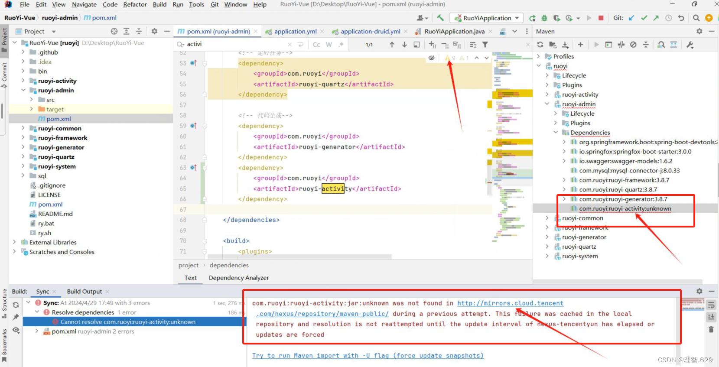Toggle Words (W) search option
Viewport: 719px width, 367px height.
point(329,45)
